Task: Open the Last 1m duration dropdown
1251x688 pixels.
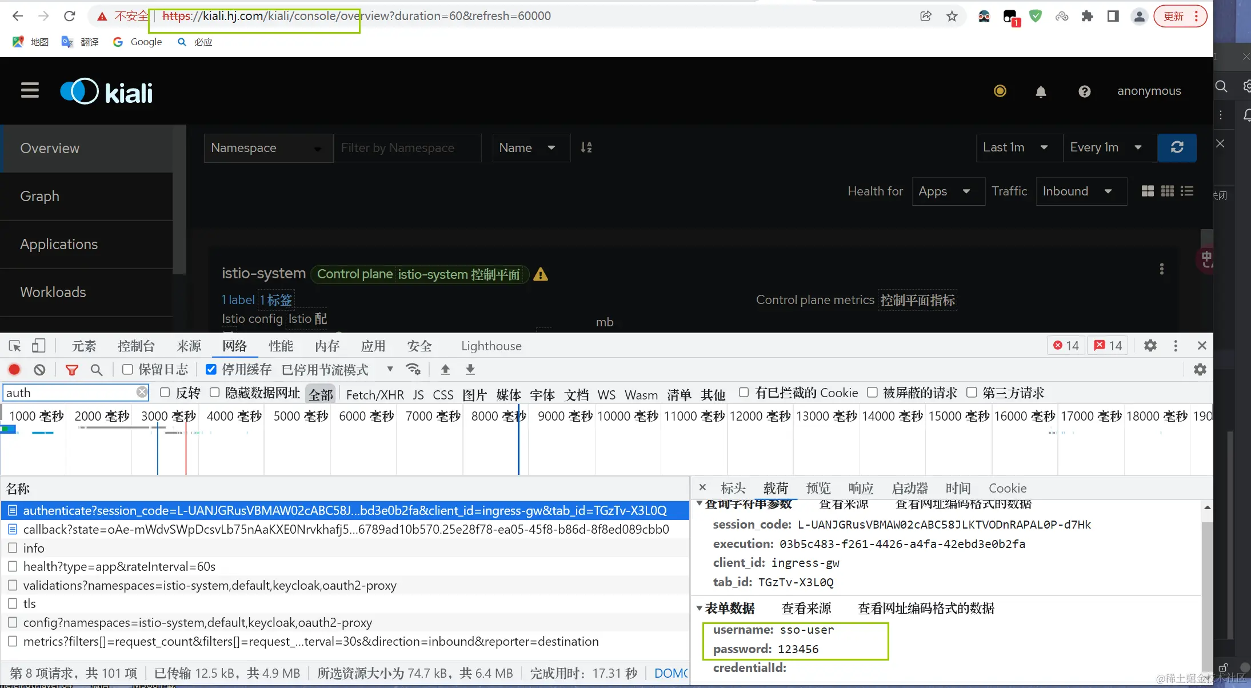Action: pyautogui.click(x=1015, y=147)
